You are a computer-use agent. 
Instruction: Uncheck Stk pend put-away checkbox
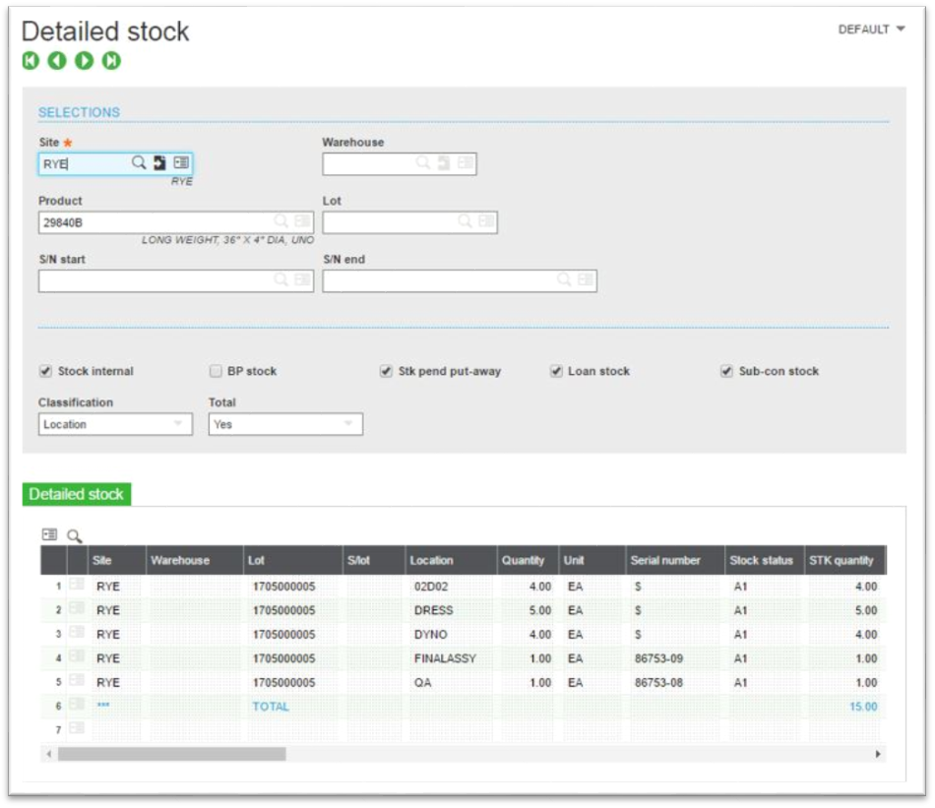pyautogui.click(x=386, y=371)
